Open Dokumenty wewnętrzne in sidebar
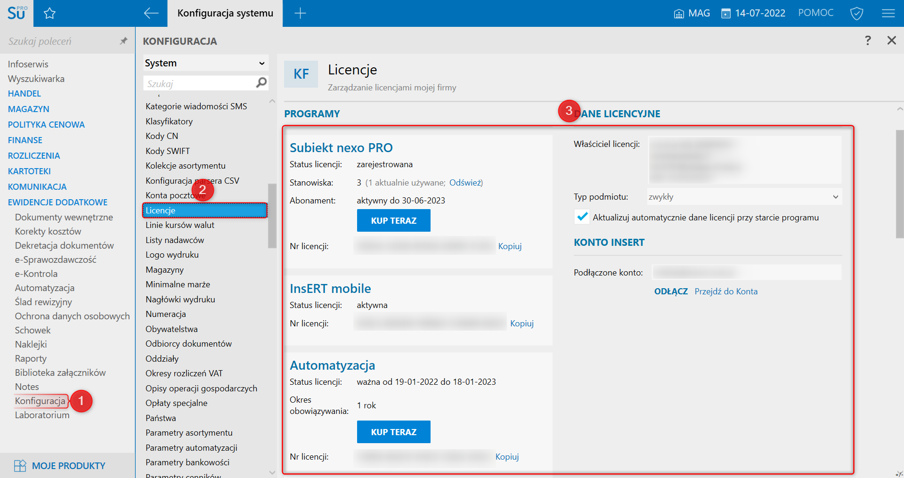904x478 pixels. pos(64,217)
